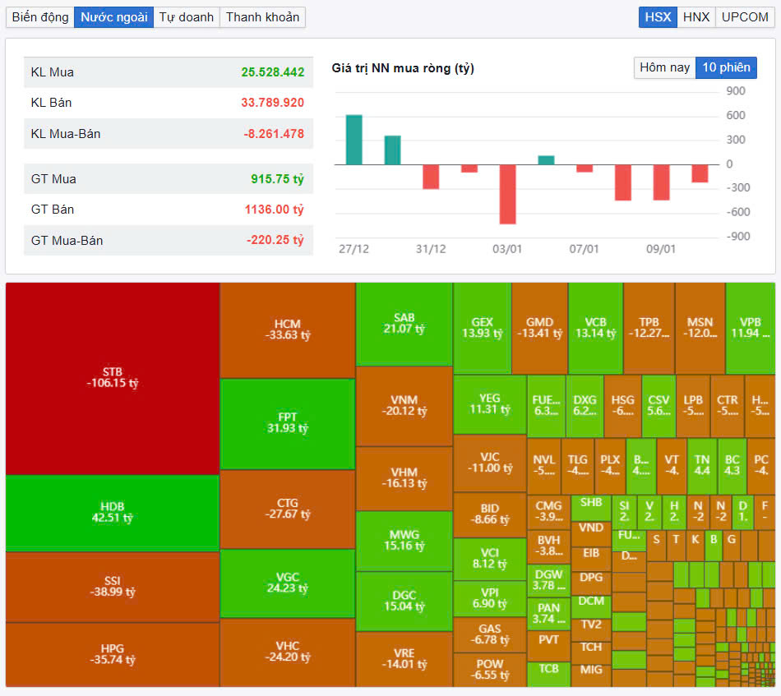Click the red bar at 31/12
This screenshot has width=781, height=696.
click(x=431, y=177)
